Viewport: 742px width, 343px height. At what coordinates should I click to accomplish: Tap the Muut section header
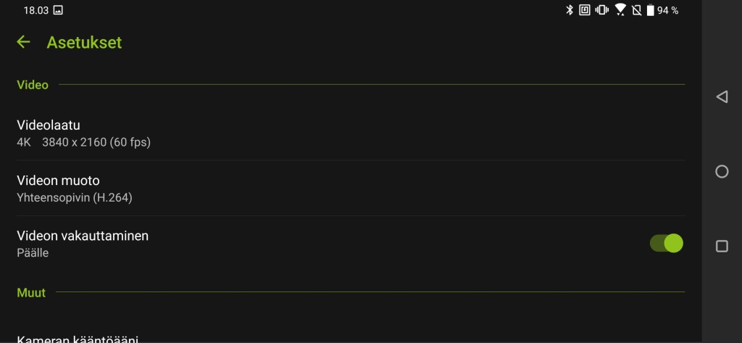31,292
